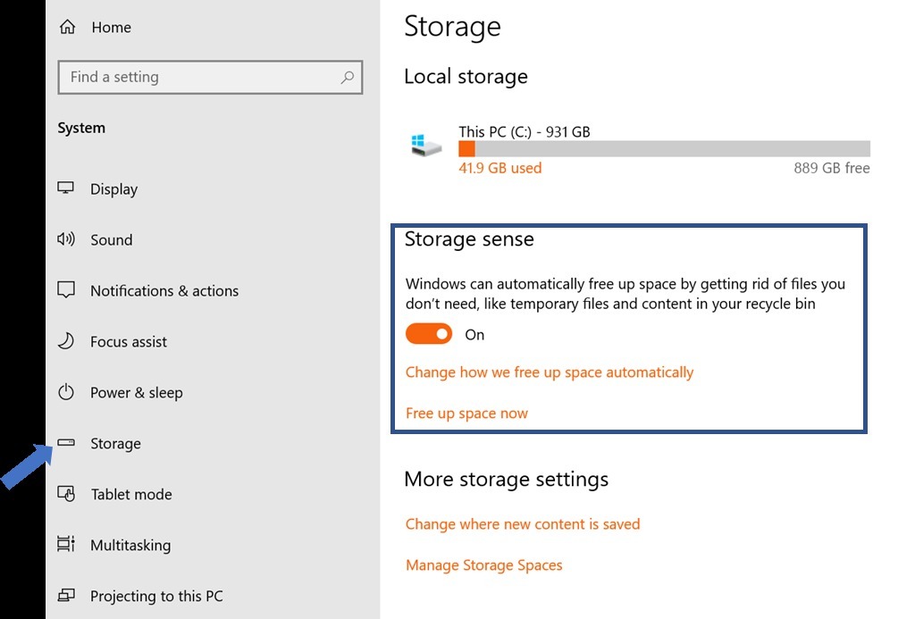
Task: Open Sound settings via speaker icon
Action: coord(66,239)
